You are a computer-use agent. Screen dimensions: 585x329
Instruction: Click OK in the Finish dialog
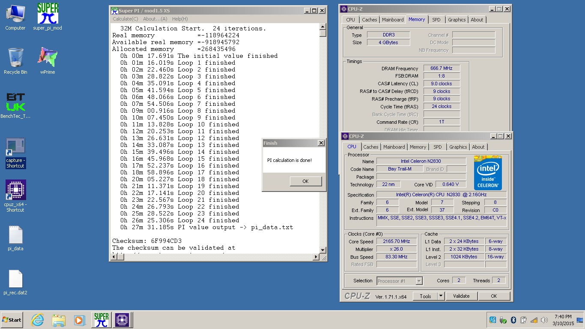click(305, 181)
